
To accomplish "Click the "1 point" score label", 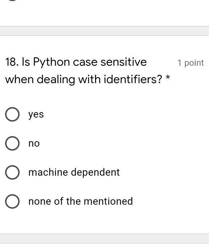I will 190,63.
